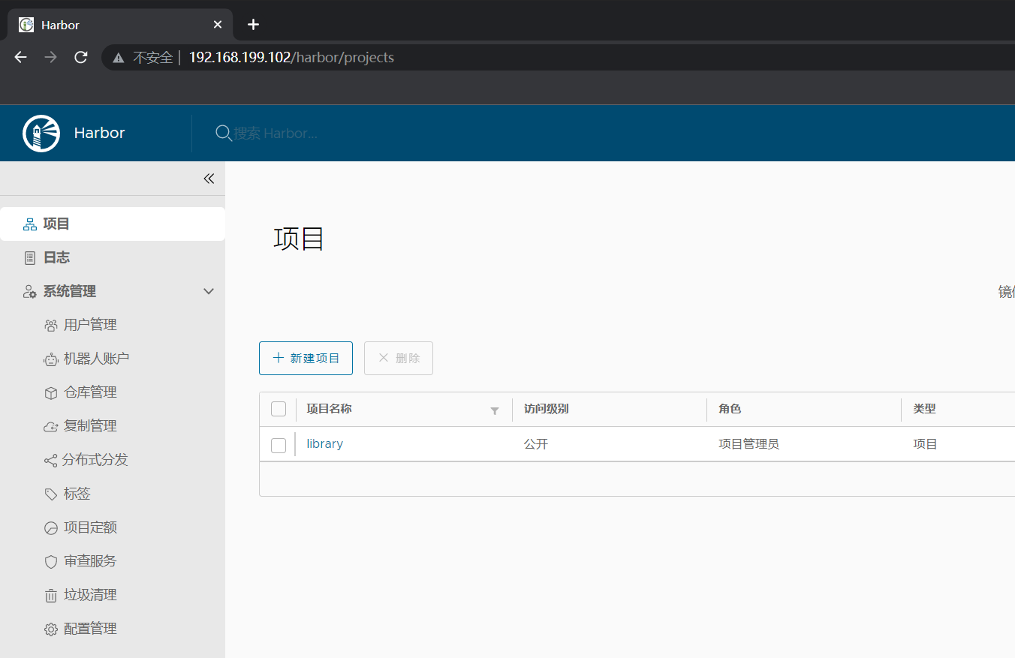Viewport: 1015px width, 658px height.
Task: Click the 项目管理员 role cell
Action: pyautogui.click(x=748, y=444)
